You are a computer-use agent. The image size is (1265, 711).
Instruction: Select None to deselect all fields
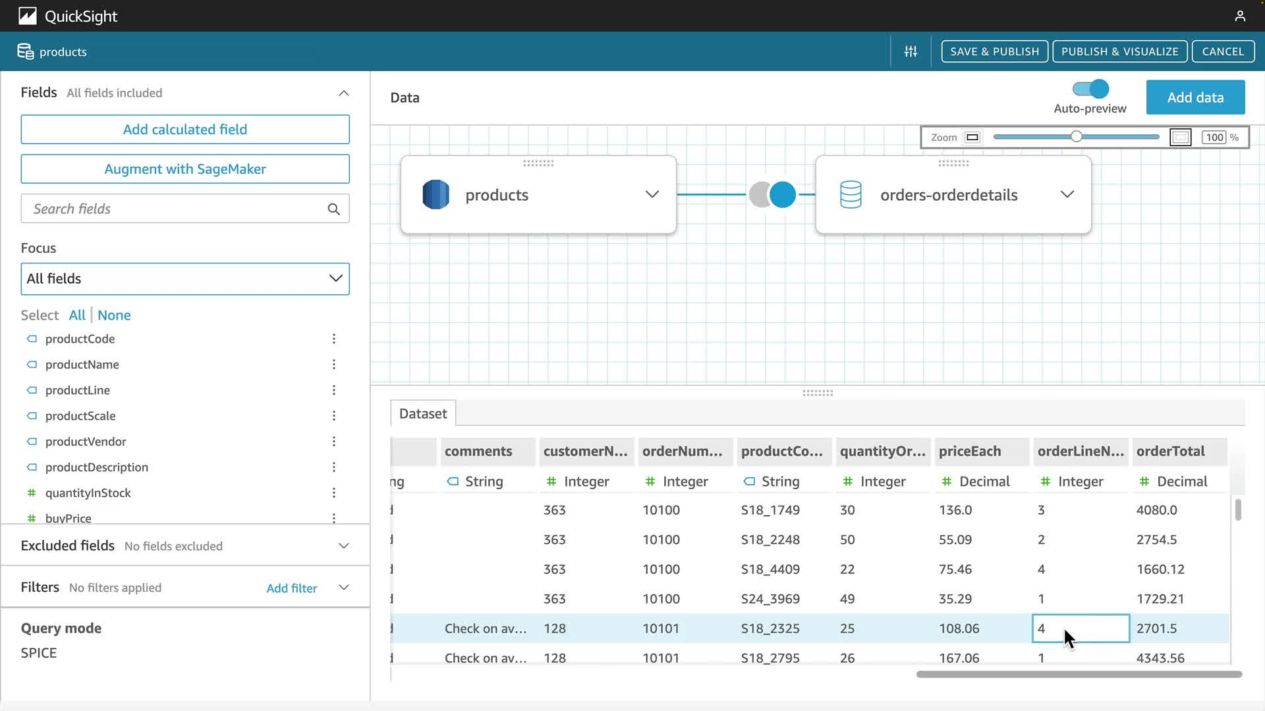[114, 315]
